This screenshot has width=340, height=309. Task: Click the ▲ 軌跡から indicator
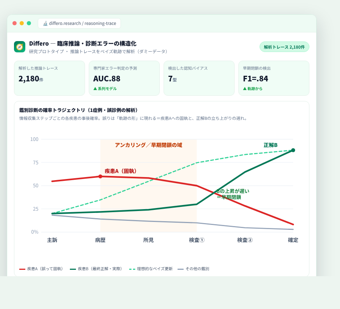[x=253, y=89]
